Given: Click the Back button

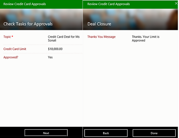Looking at the screenshot, I should coord(106,133).
